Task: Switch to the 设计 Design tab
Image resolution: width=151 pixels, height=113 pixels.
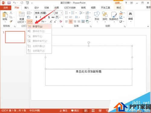Action: [37, 8]
